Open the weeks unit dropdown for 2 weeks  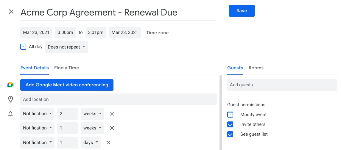click(92, 114)
